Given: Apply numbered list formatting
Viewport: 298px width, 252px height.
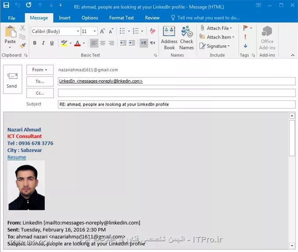Looking at the screenshot, I should (x=136, y=31).
